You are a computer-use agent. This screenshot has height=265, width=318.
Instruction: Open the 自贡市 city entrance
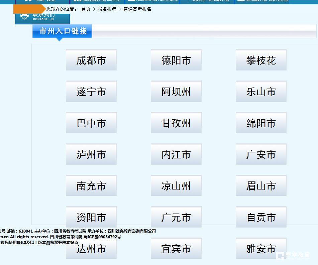click(261, 217)
